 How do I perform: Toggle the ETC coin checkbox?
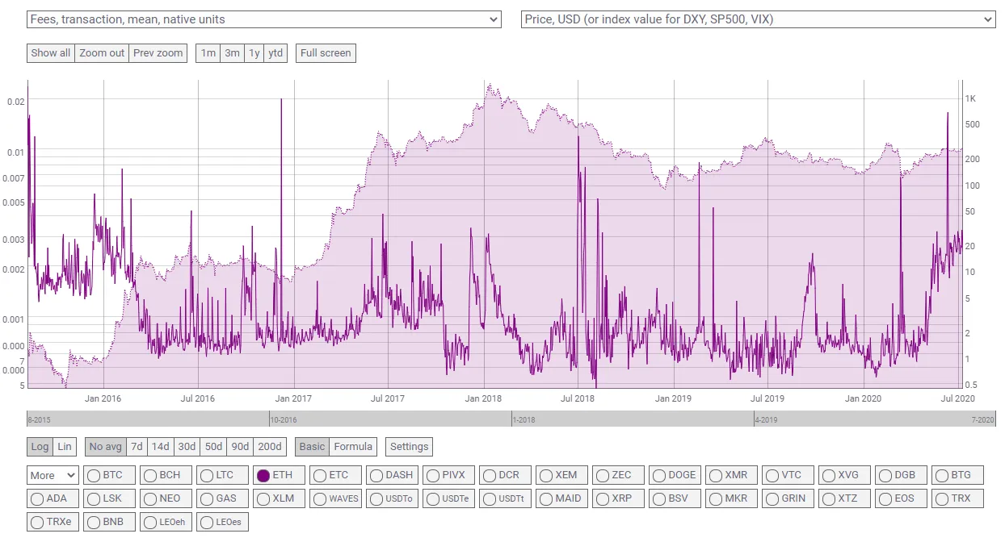pyautogui.click(x=335, y=475)
